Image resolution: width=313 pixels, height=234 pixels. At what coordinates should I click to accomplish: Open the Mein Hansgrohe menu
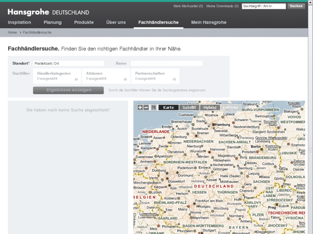point(209,22)
